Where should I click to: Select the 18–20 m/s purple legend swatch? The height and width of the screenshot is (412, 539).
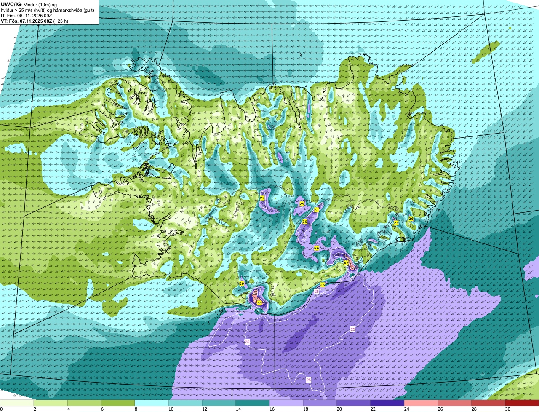click(320, 403)
